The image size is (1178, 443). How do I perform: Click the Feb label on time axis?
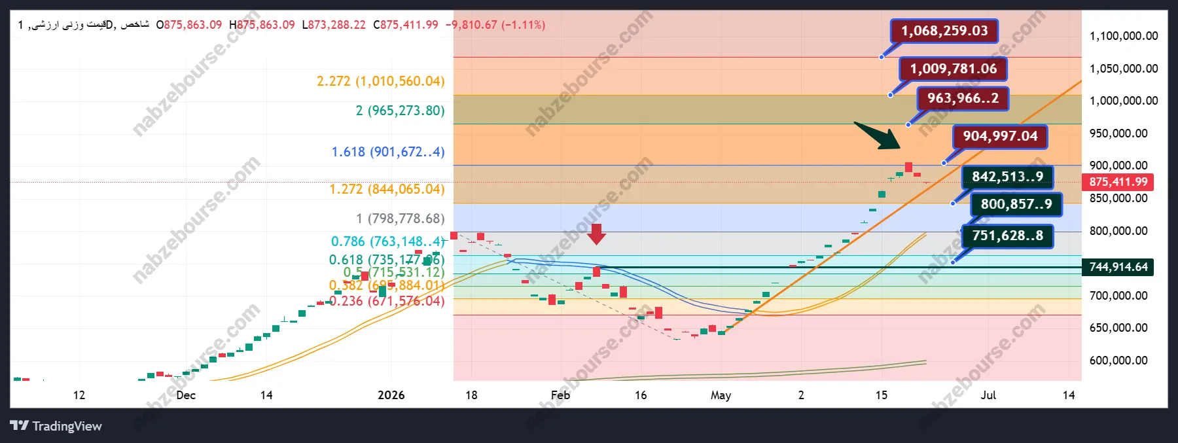coord(560,395)
